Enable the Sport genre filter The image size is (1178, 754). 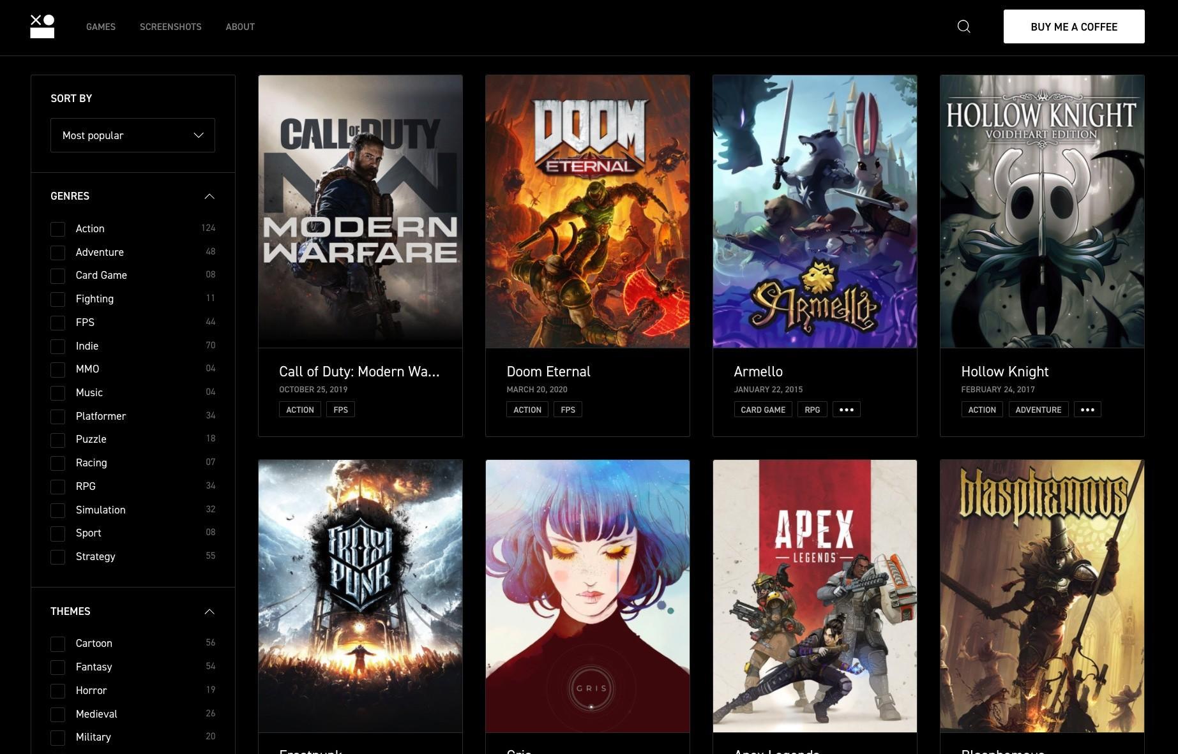pyautogui.click(x=58, y=533)
